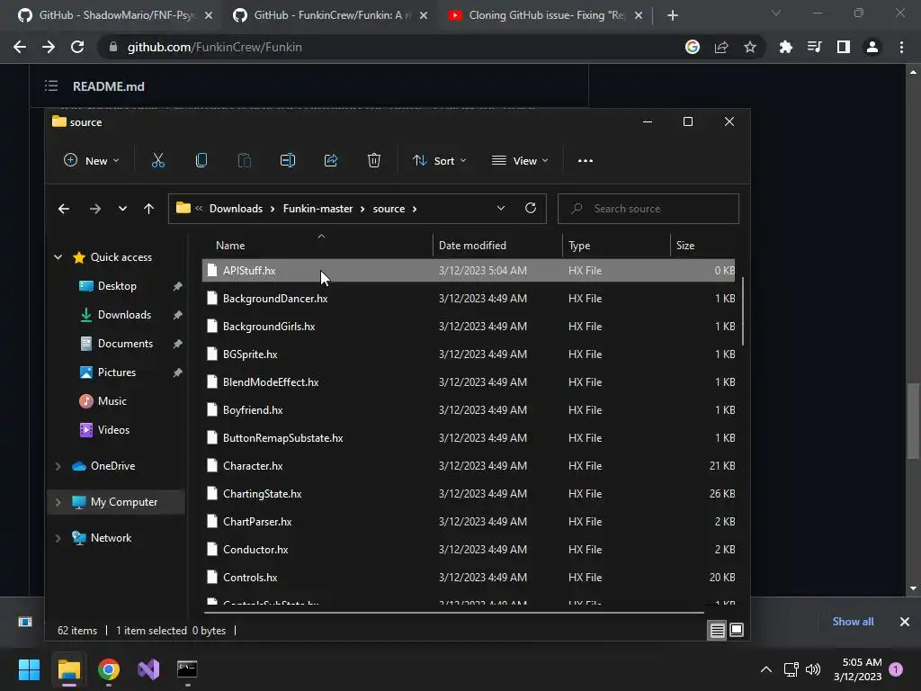Click the Cut scissors icon in Explorer toolbar

(x=158, y=160)
